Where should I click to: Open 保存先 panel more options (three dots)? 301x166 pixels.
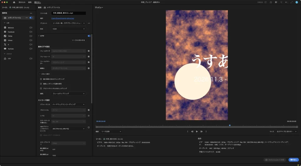(31, 13)
